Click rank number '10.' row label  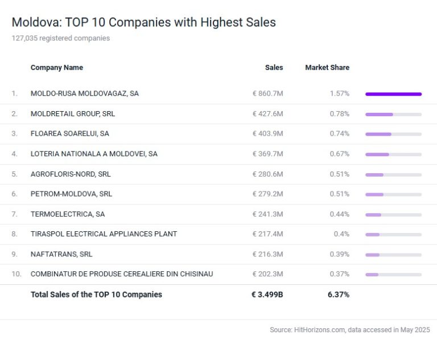click(17, 274)
